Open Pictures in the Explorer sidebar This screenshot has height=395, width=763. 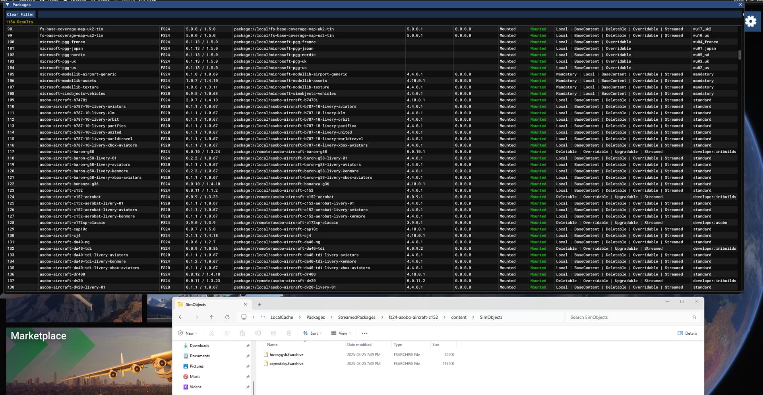197,366
